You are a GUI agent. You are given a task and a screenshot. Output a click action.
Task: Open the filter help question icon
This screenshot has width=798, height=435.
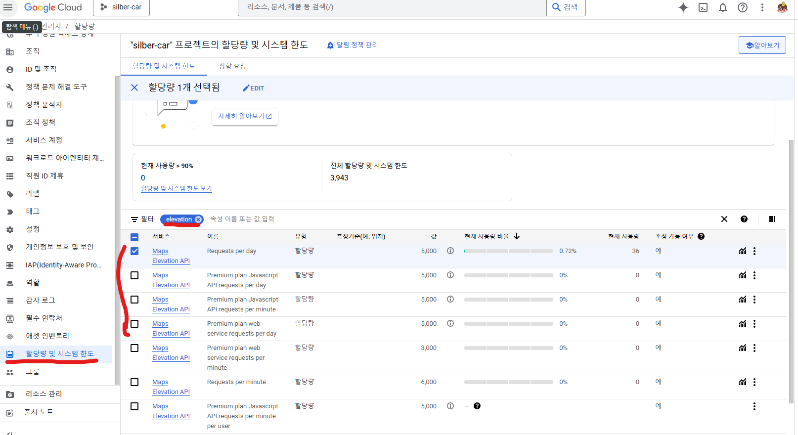(x=744, y=219)
